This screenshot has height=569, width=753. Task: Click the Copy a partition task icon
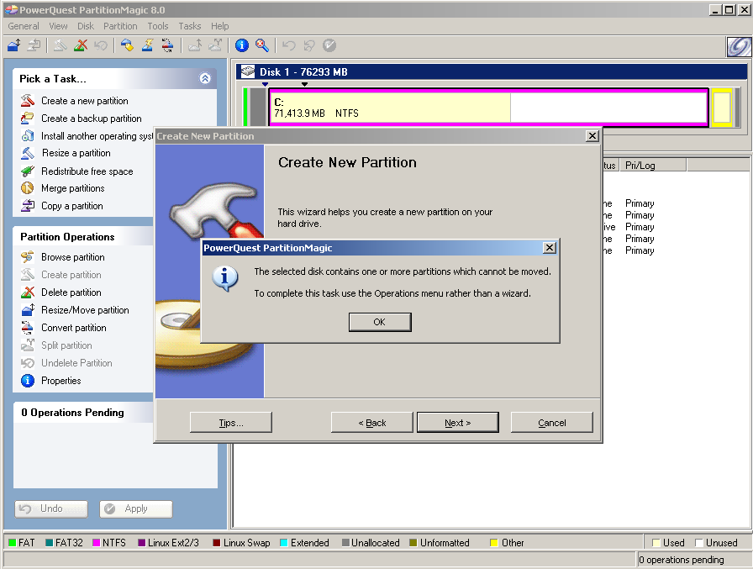pos(28,206)
